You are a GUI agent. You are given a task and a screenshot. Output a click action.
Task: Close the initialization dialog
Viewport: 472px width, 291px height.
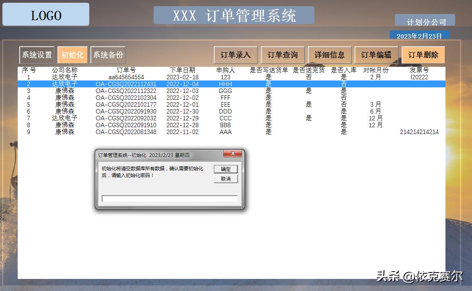pyautogui.click(x=232, y=153)
